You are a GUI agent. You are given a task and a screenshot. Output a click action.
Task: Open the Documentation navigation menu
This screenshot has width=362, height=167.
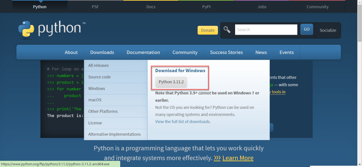[x=143, y=52]
